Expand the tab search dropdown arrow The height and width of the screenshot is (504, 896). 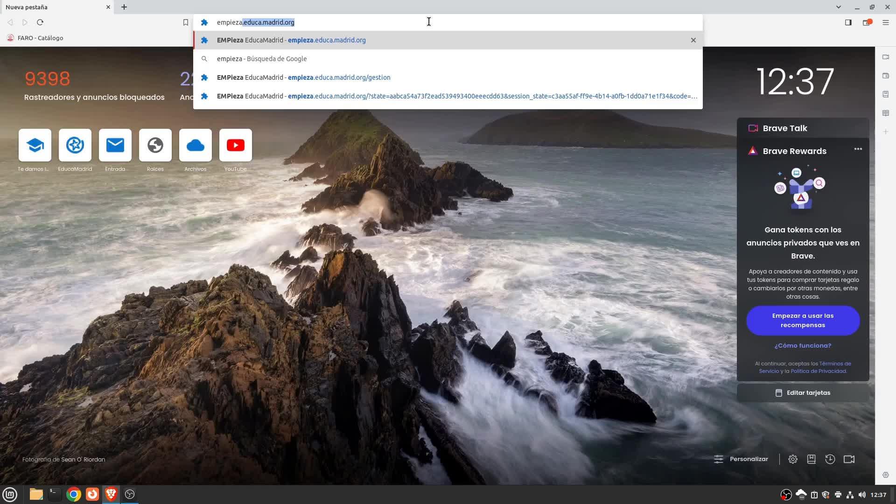(838, 7)
